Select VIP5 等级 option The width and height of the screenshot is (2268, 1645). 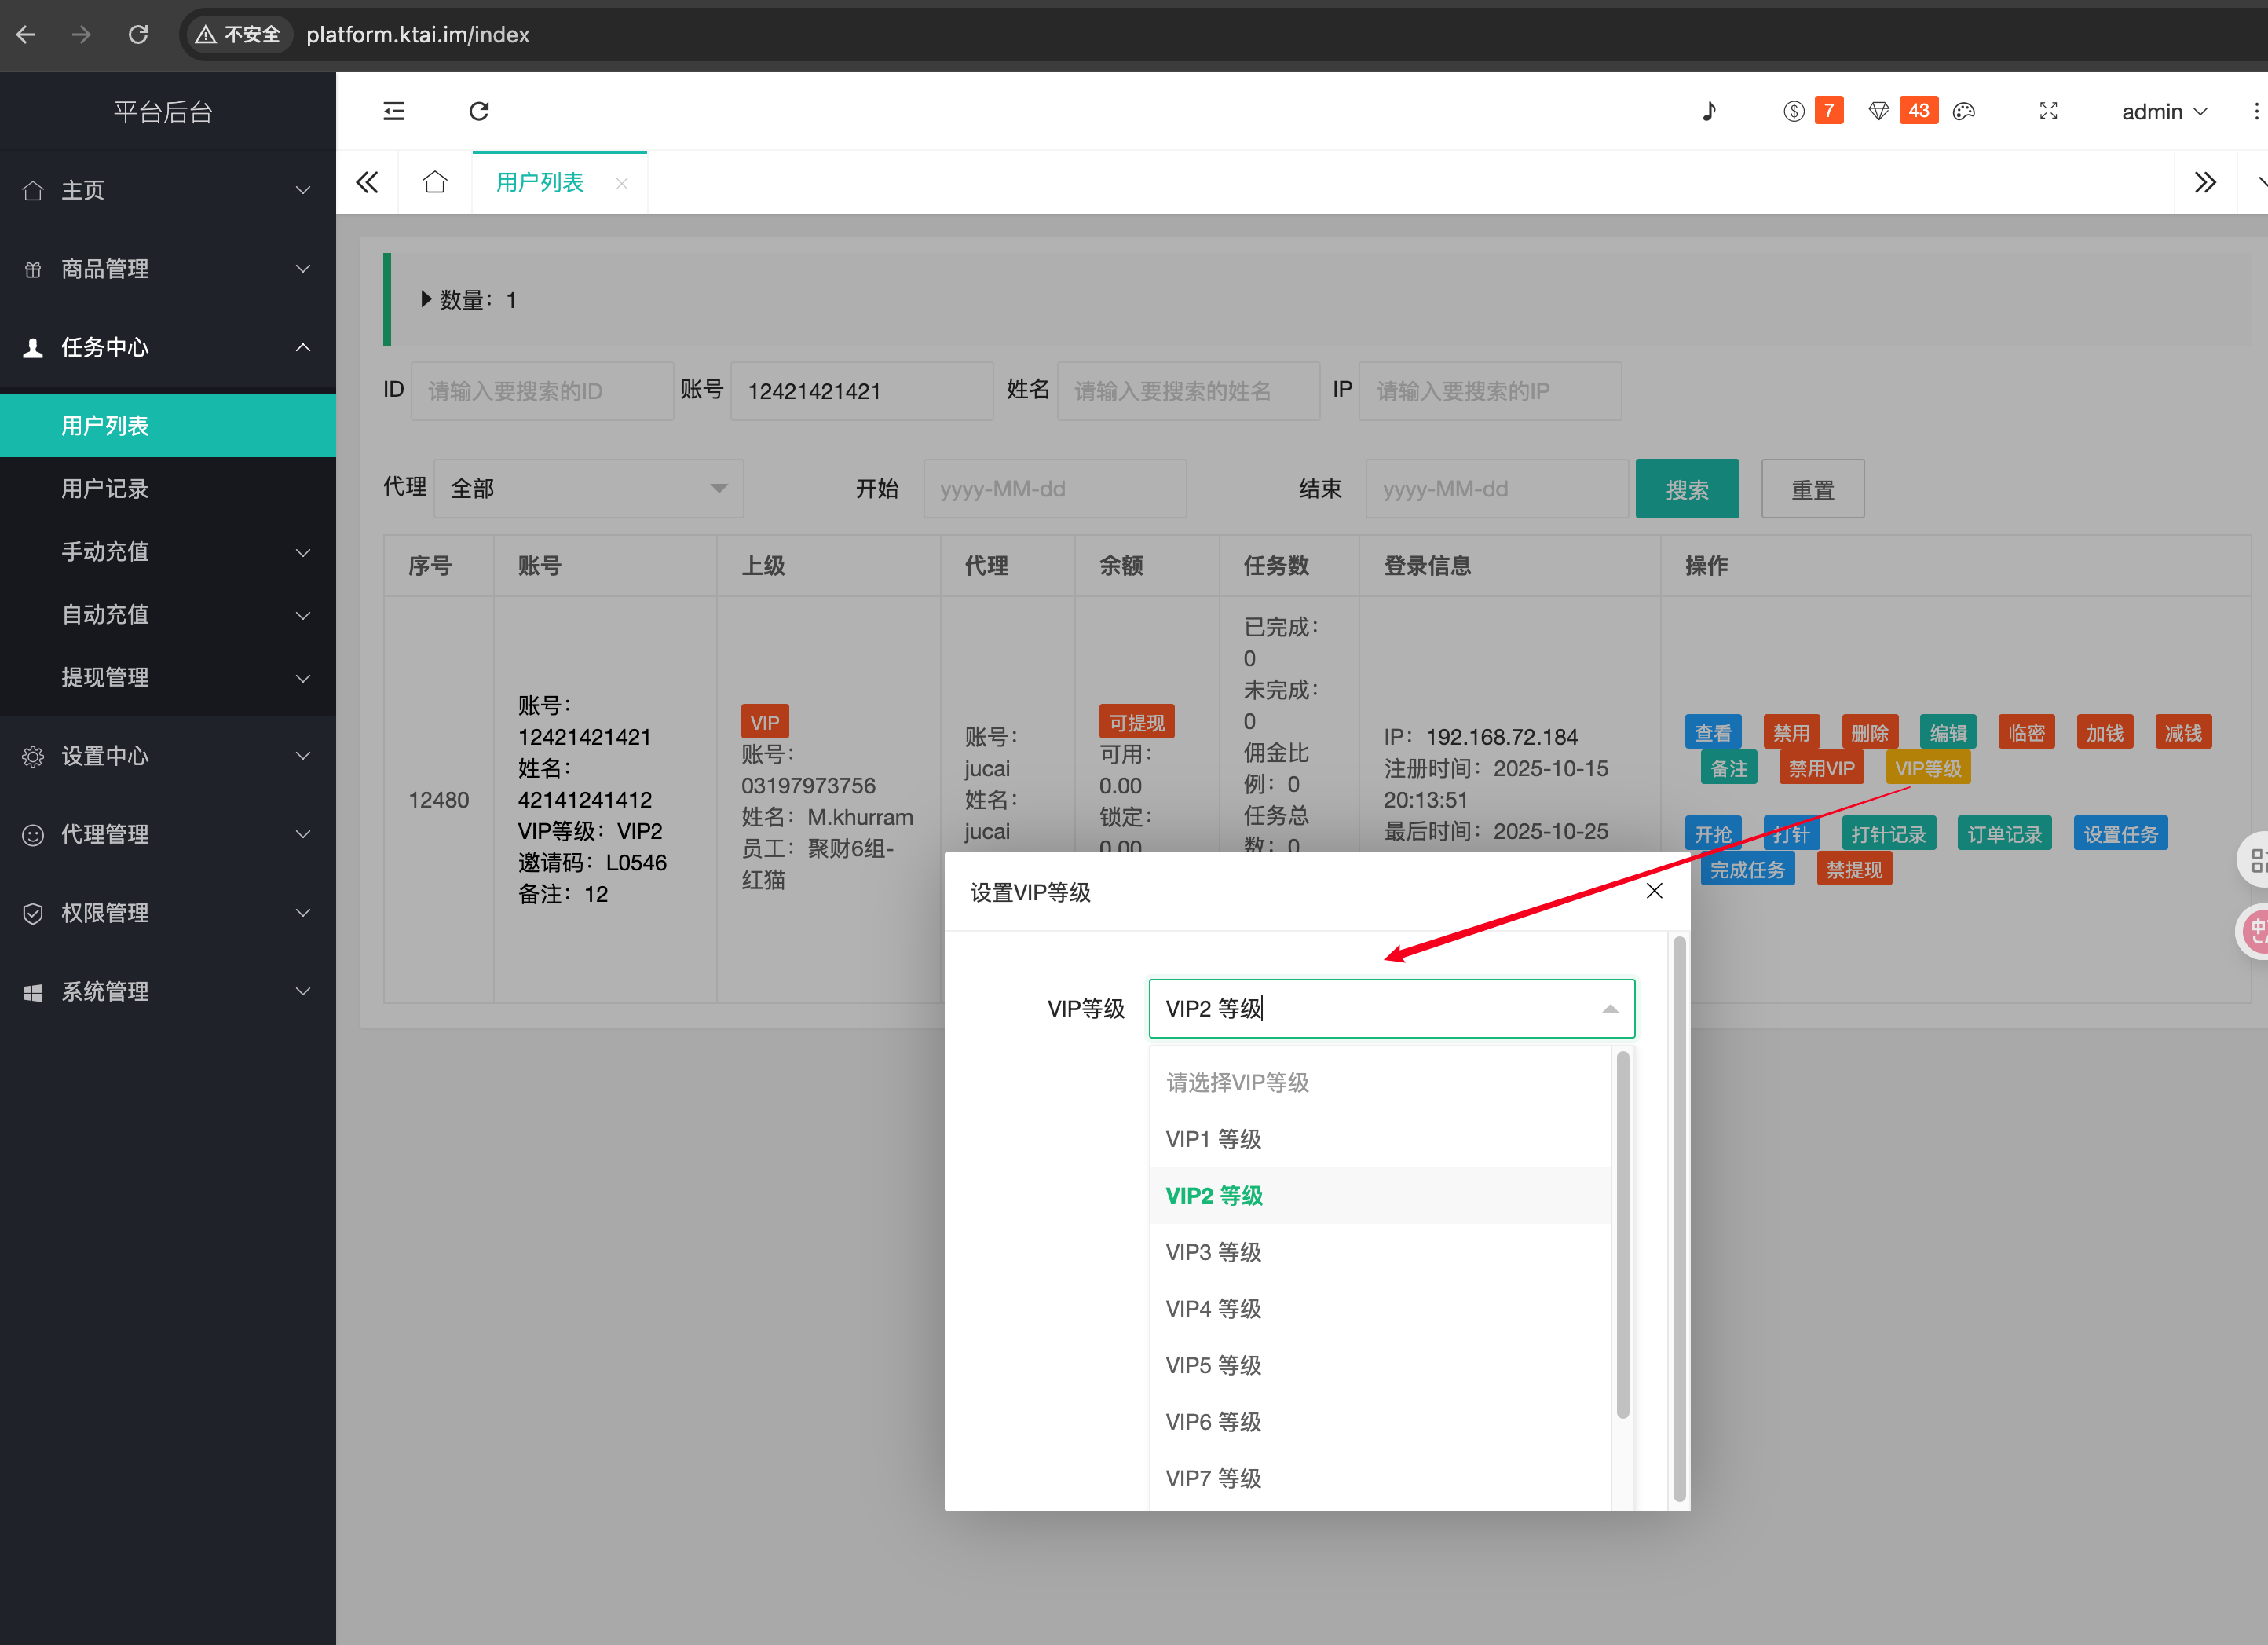pyautogui.click(x=1213, y=1365)
